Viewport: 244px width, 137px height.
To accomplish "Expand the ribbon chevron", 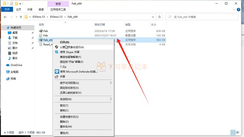I will coord(234,10).
